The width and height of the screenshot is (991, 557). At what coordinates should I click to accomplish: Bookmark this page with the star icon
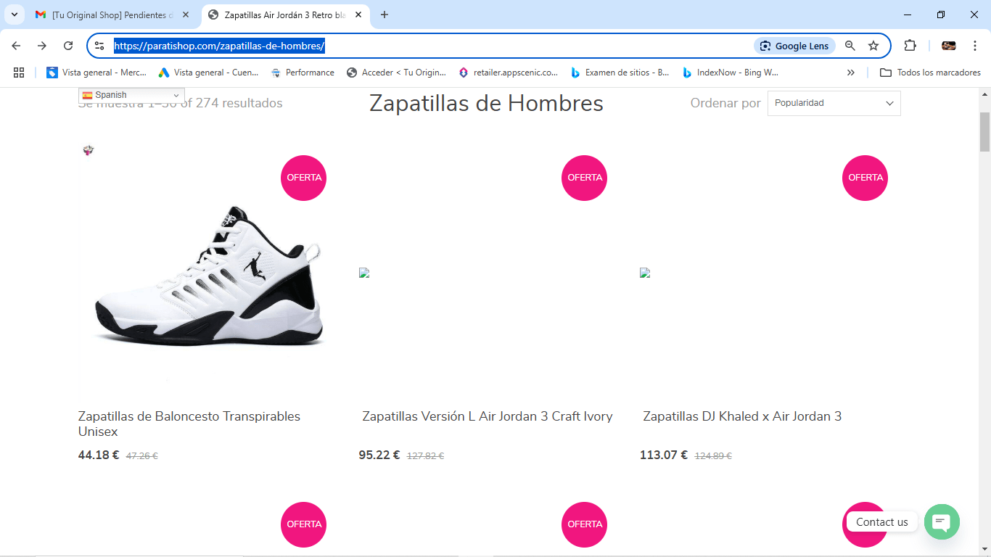[x=873, y=46]
